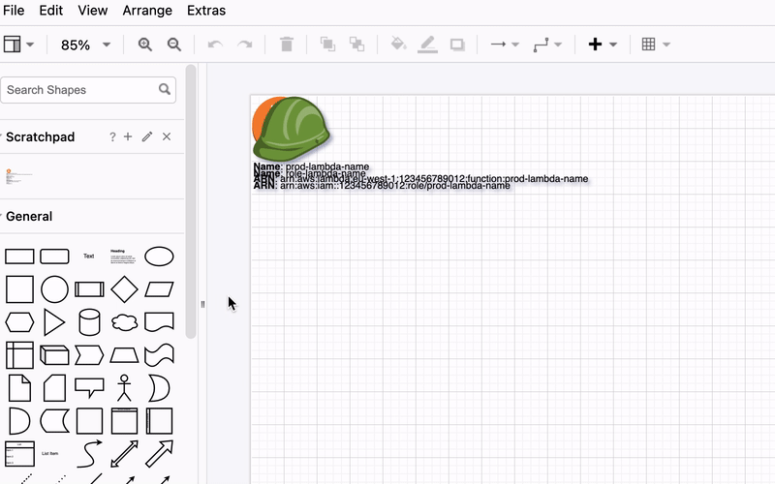Select the Ellipse shape
Viewport: 775px width, 484px height.
(159, 257)
